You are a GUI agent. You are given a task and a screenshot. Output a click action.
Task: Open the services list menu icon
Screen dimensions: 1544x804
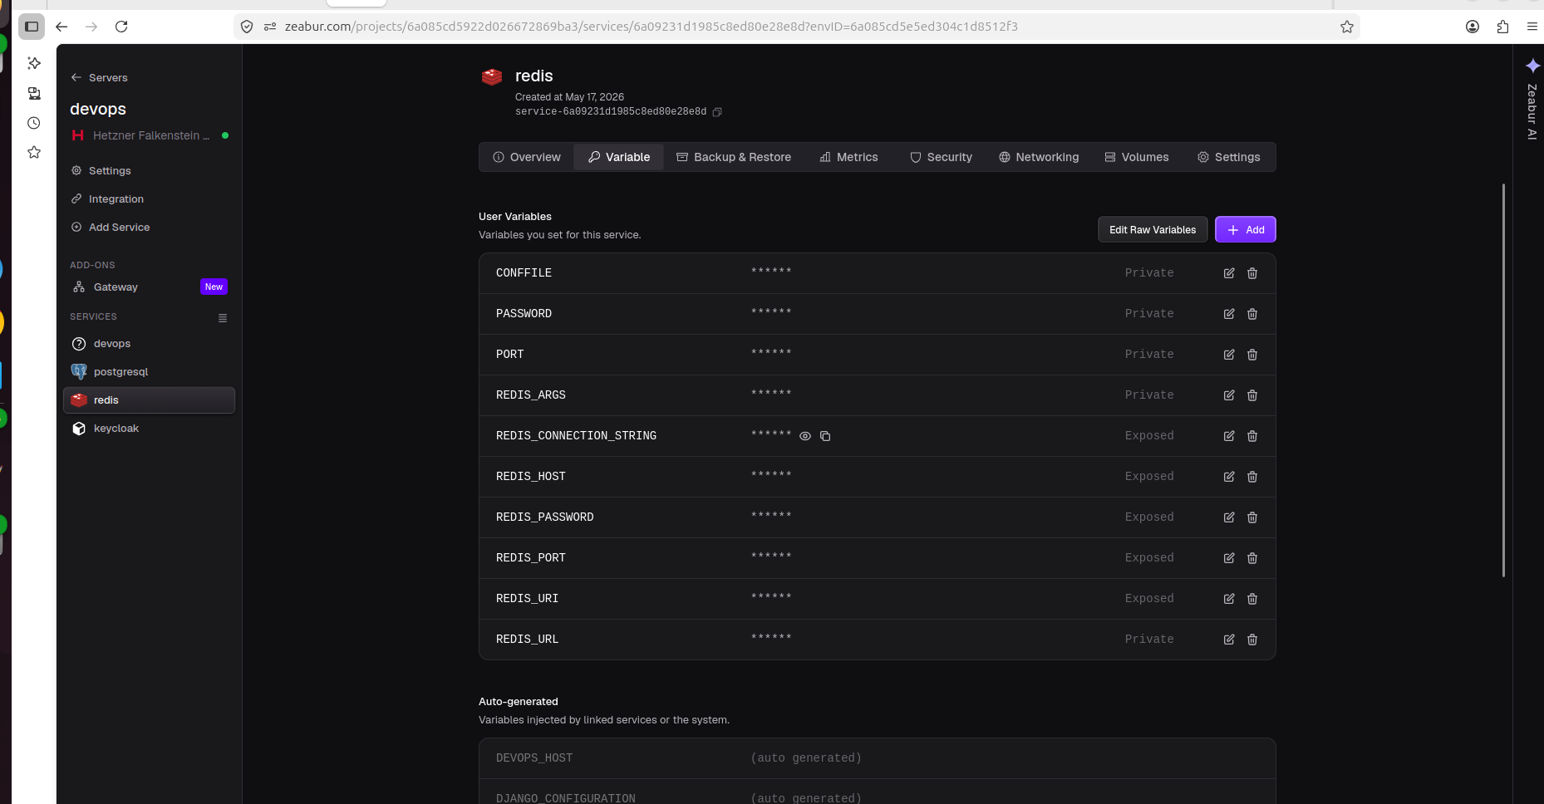click(x=223, y=318)
